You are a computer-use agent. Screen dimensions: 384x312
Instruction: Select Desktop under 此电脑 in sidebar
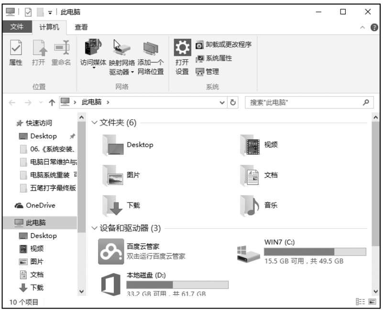[x=38, y=236]
